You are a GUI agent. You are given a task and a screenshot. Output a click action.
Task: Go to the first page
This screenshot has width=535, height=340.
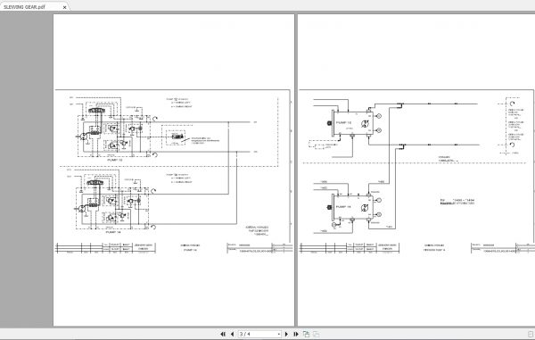pyautogui.click(x=223, y=334)
